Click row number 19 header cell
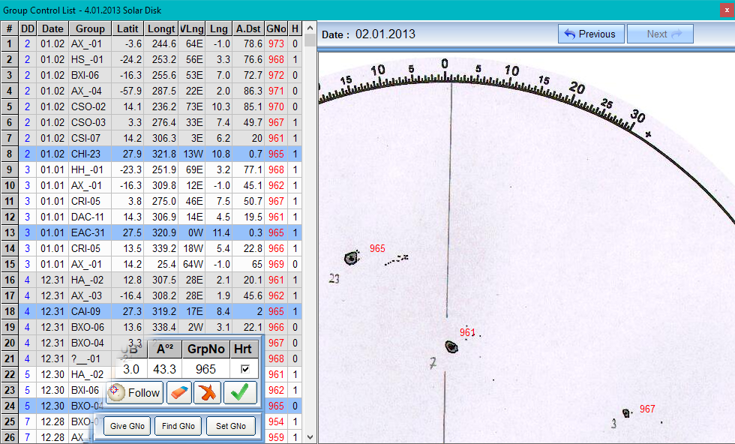The image size is (735, 444). 9,327
